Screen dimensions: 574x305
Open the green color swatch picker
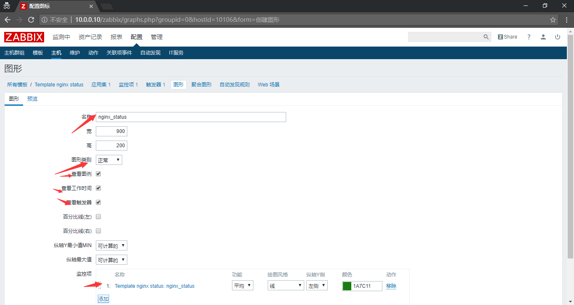pyautogui.click(x=347, y=286)
